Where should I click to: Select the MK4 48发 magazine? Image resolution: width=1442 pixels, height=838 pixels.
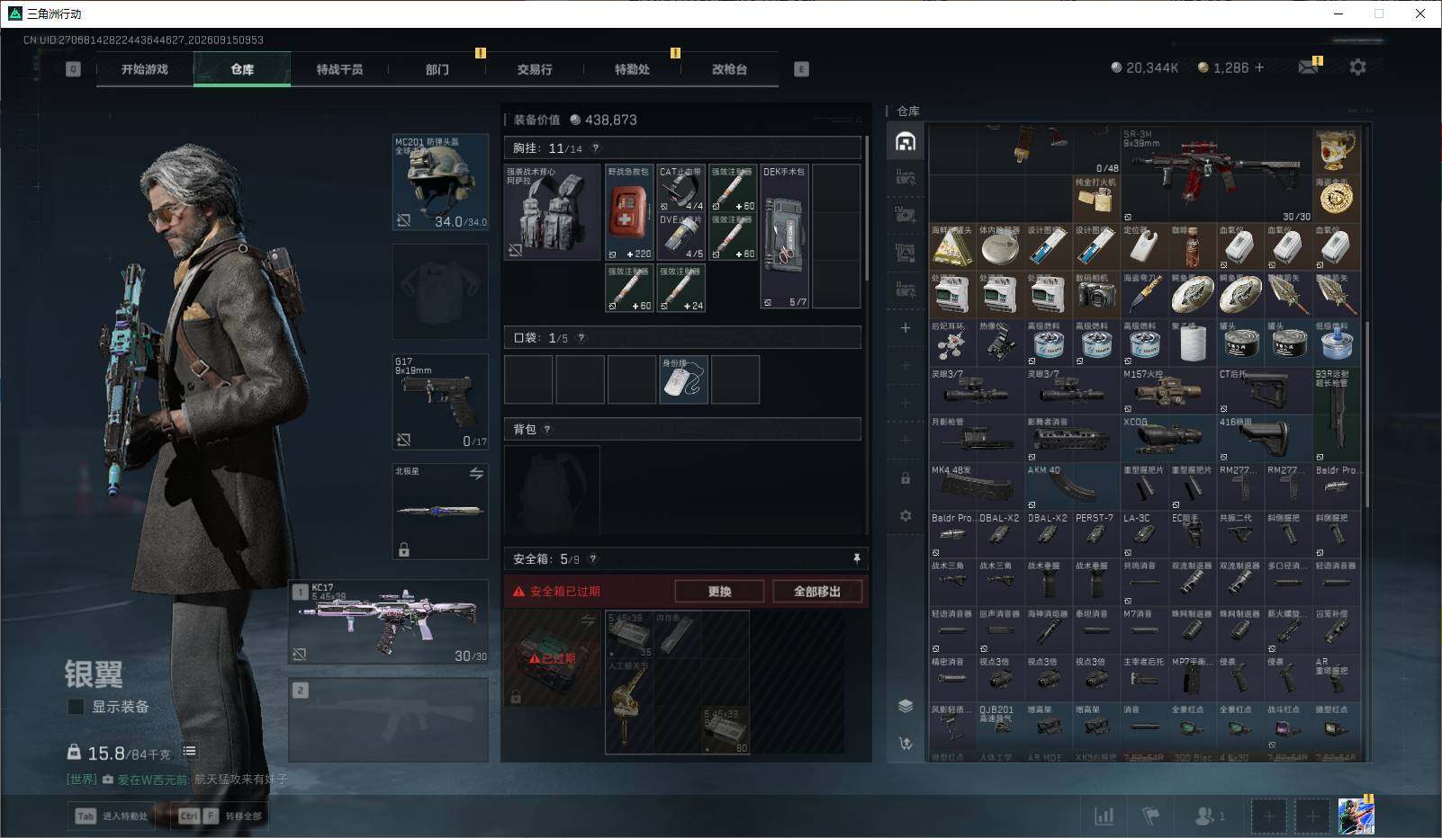(x=976, y=486)
